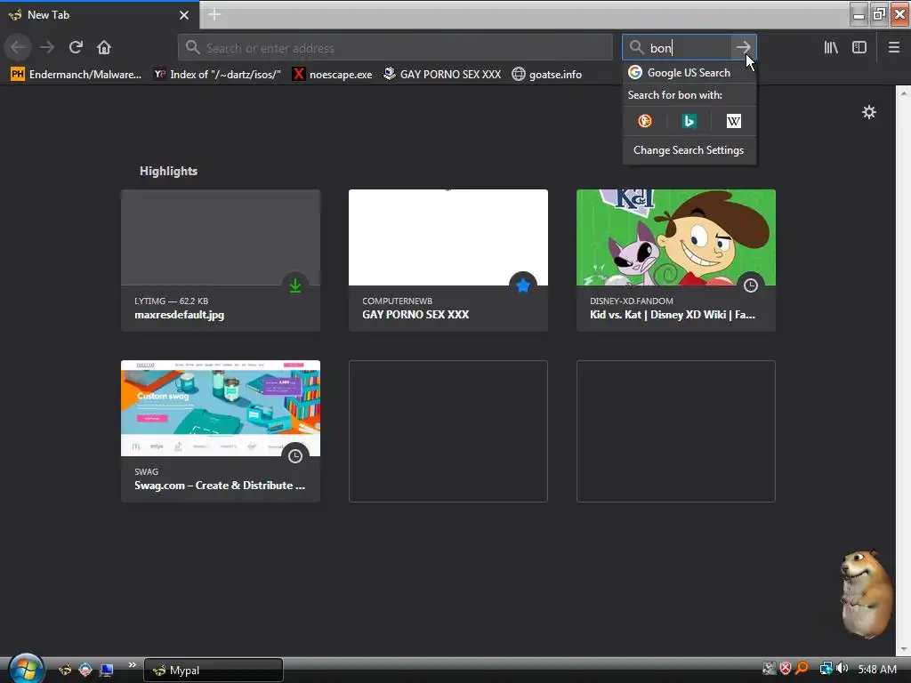Click the scrollbar down arrow

pos(904,649)
